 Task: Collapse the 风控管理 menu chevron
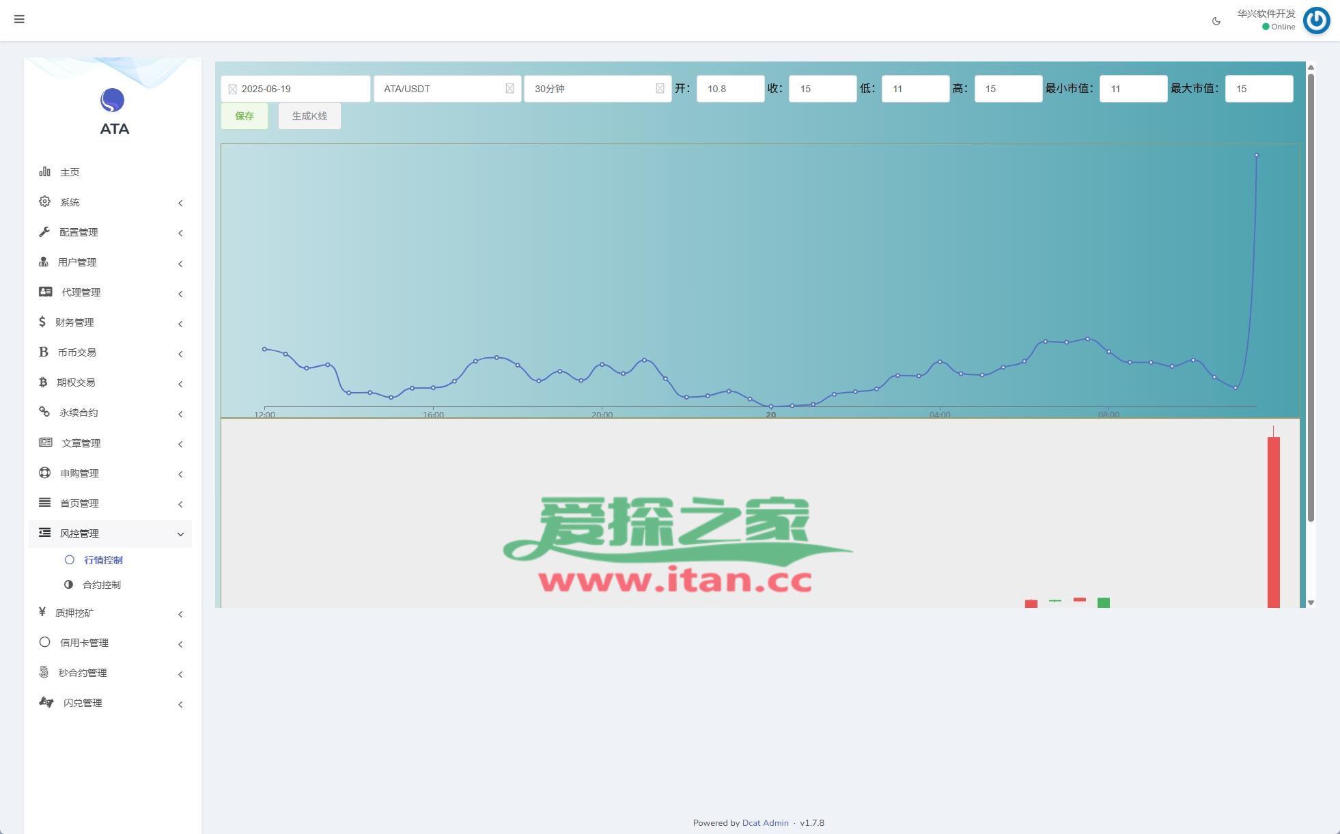point(180,534)
